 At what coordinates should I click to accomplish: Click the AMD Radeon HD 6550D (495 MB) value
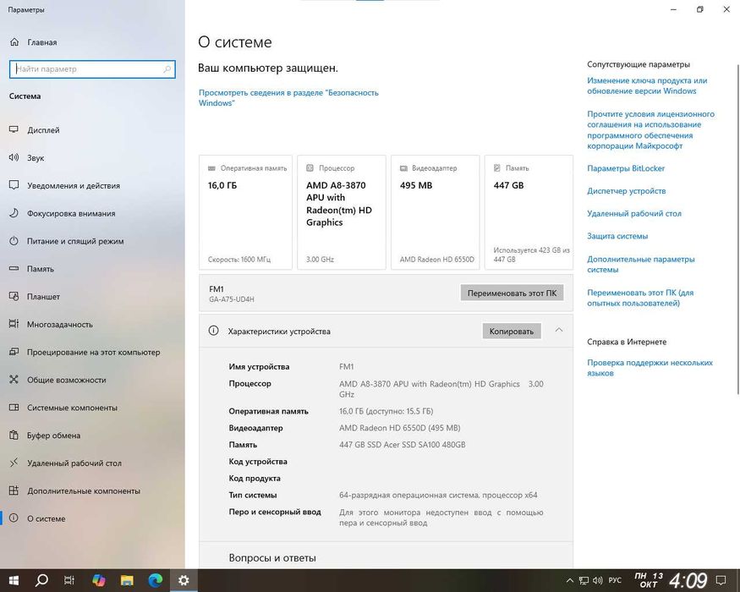(400, 428)
